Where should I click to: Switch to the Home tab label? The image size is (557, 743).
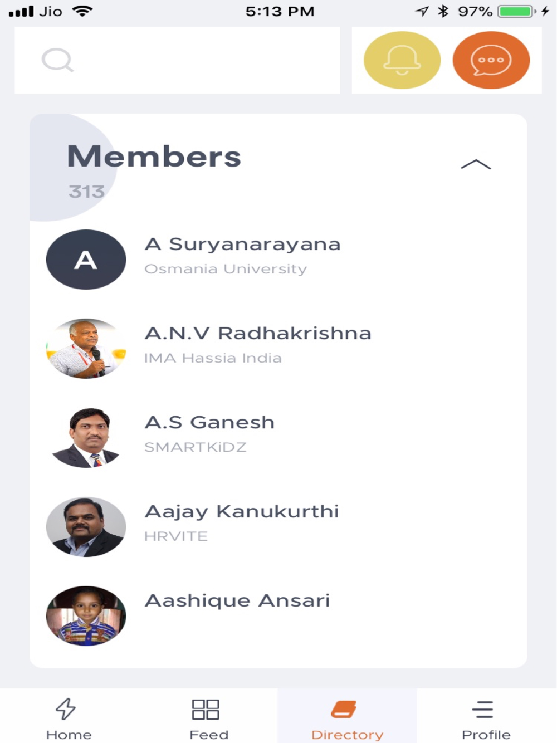pyautogui.click(x=69, y=735)
